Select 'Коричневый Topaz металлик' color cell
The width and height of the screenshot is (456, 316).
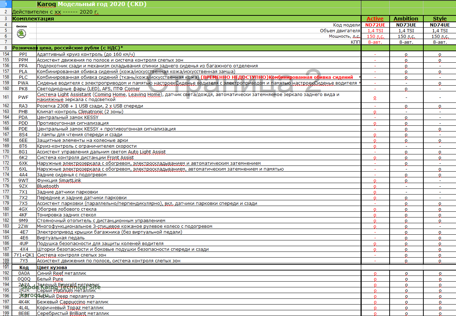[198, 307]
